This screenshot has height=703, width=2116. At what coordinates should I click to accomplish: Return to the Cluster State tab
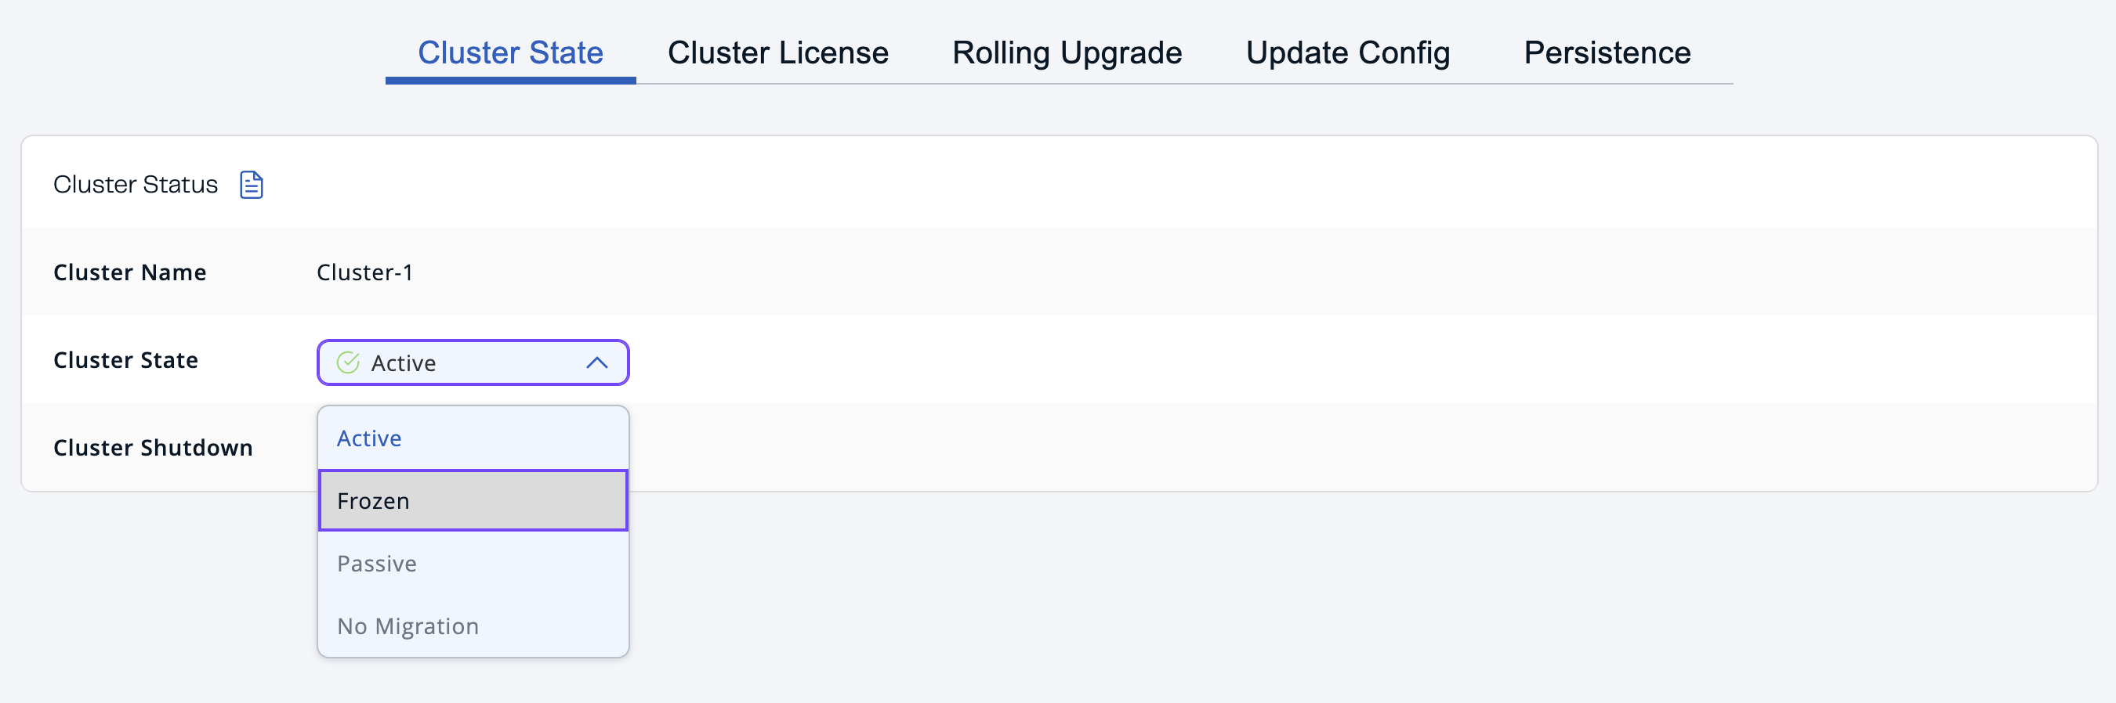click(x=510, y=52)
